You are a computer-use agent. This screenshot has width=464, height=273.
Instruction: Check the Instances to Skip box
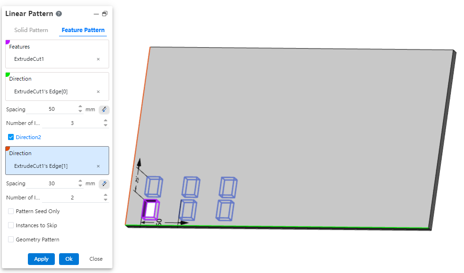coord(11,225)
